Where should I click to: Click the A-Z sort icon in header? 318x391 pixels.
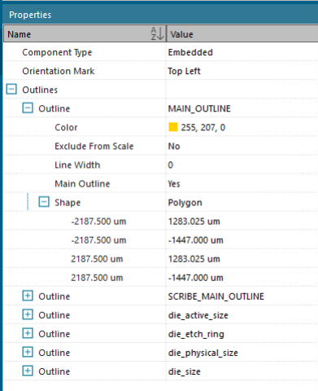tap(157, 33)
